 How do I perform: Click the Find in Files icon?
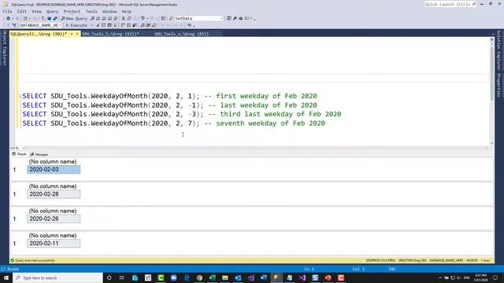tap(171, 18)
